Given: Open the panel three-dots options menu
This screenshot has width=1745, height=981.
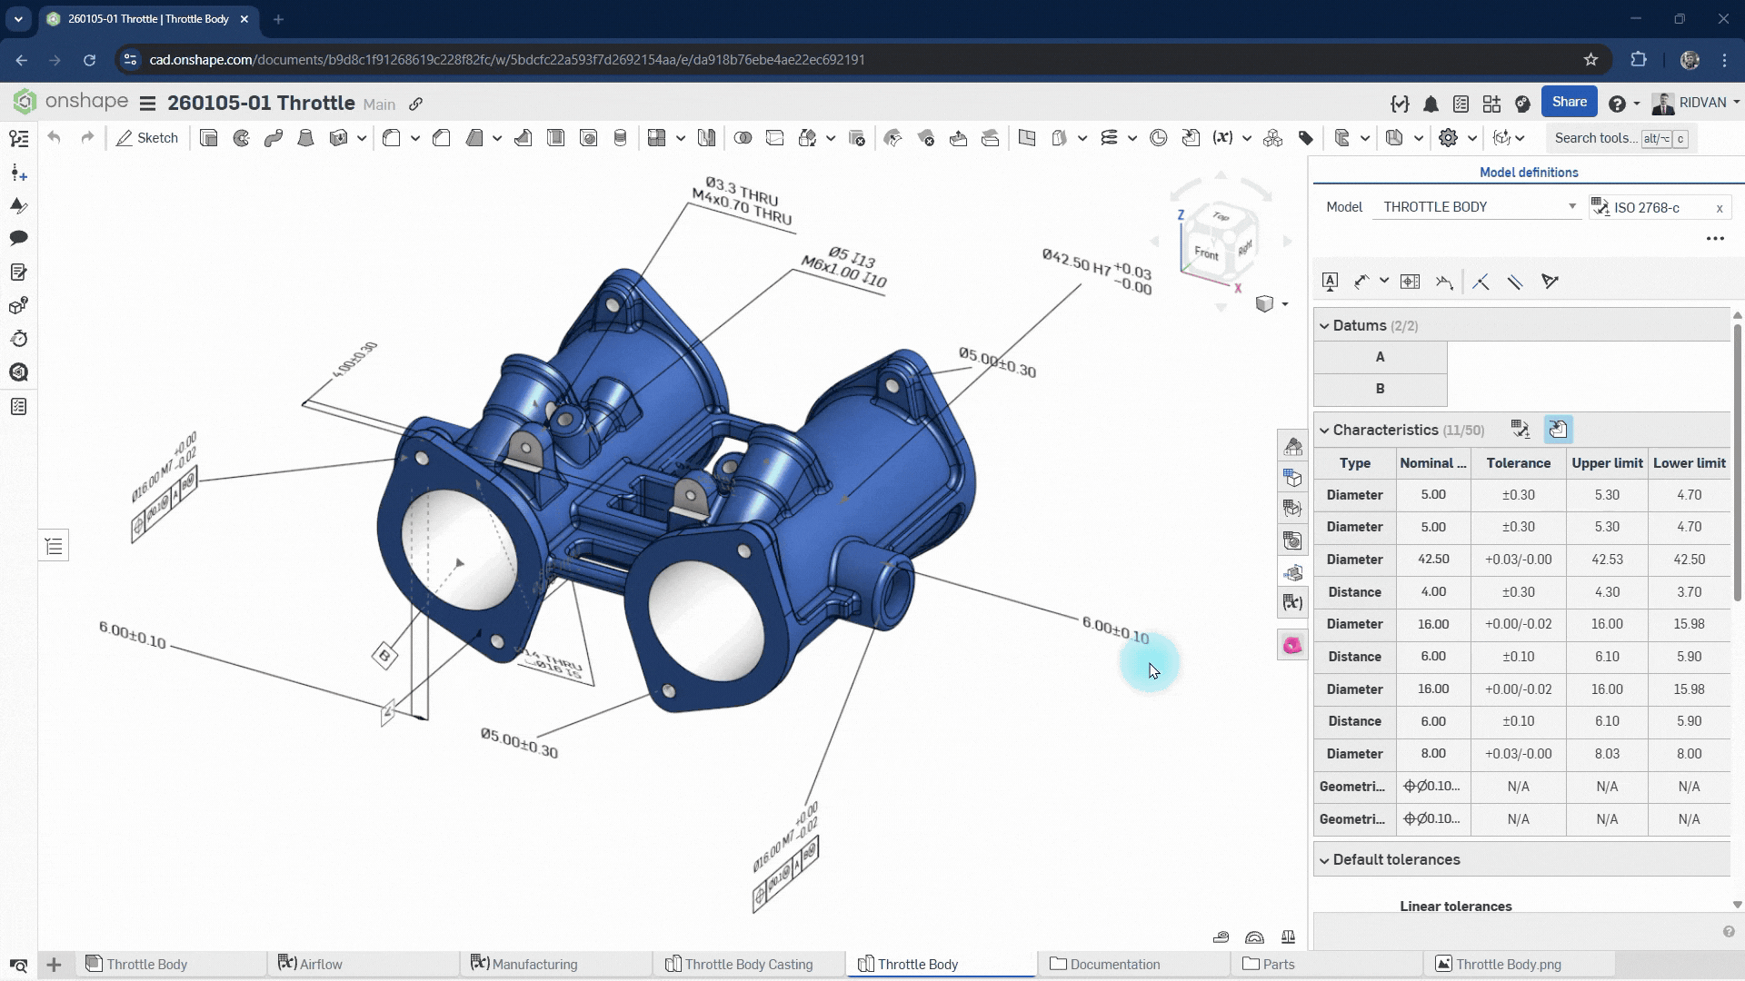Looking at the screenshot, I should point(1714,238).
